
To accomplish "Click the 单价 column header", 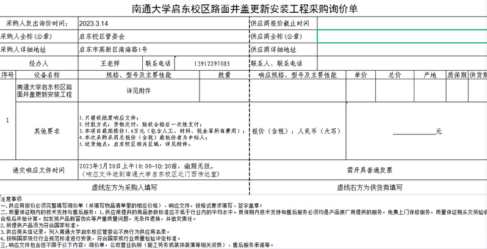I will [x=361, y=75].
